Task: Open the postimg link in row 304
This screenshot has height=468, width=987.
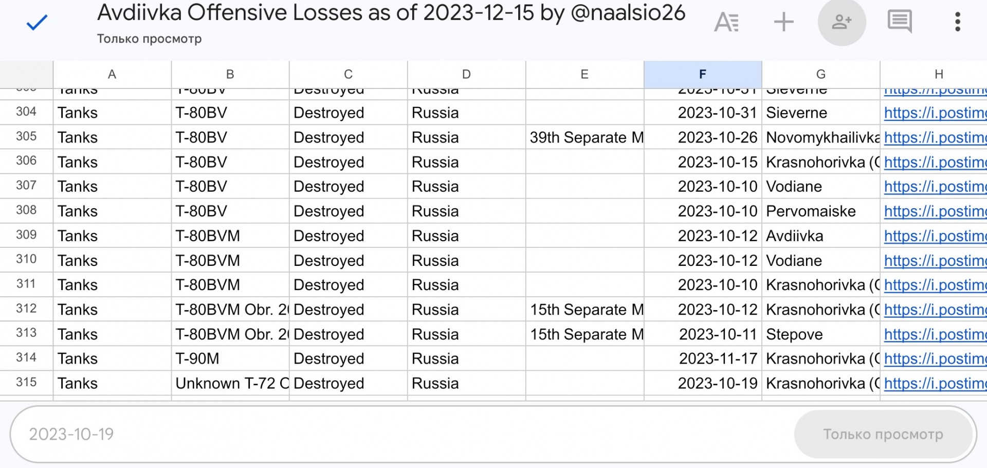Action: pos(935,113)
